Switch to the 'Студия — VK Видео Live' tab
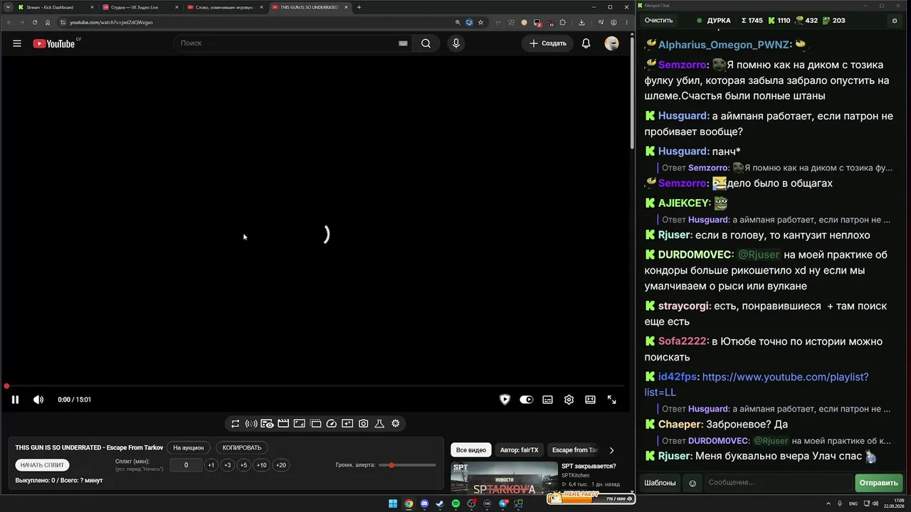This screenshot has height=512, width=911. click(139, 7)
